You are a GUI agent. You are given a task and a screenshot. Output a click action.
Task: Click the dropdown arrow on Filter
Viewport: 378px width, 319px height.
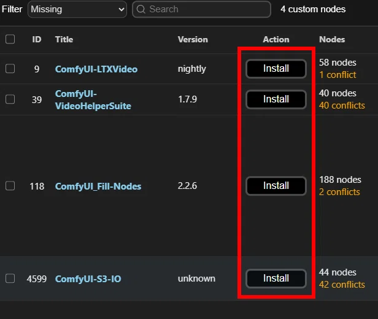121,10
